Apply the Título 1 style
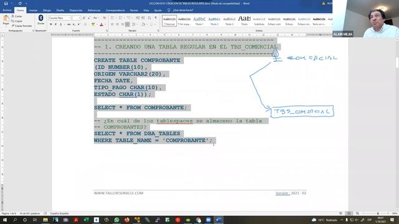 coord(199,21)
